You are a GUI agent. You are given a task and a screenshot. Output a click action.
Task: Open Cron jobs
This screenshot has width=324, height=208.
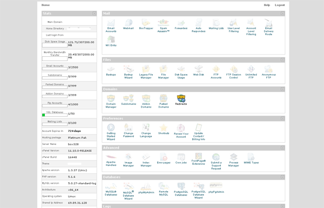(x=181, y=159)
